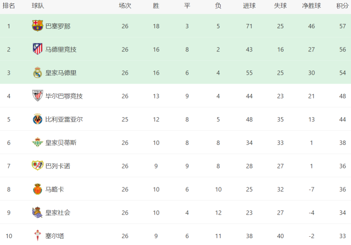Image resolution: width=351 pixels, height=245 pixels.
Task: Click the Rayo Vallecano crest icon
Action: [x=38, y=166]
